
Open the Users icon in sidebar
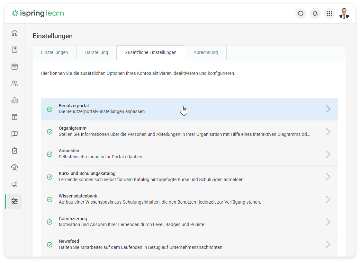tap(14, 83)
